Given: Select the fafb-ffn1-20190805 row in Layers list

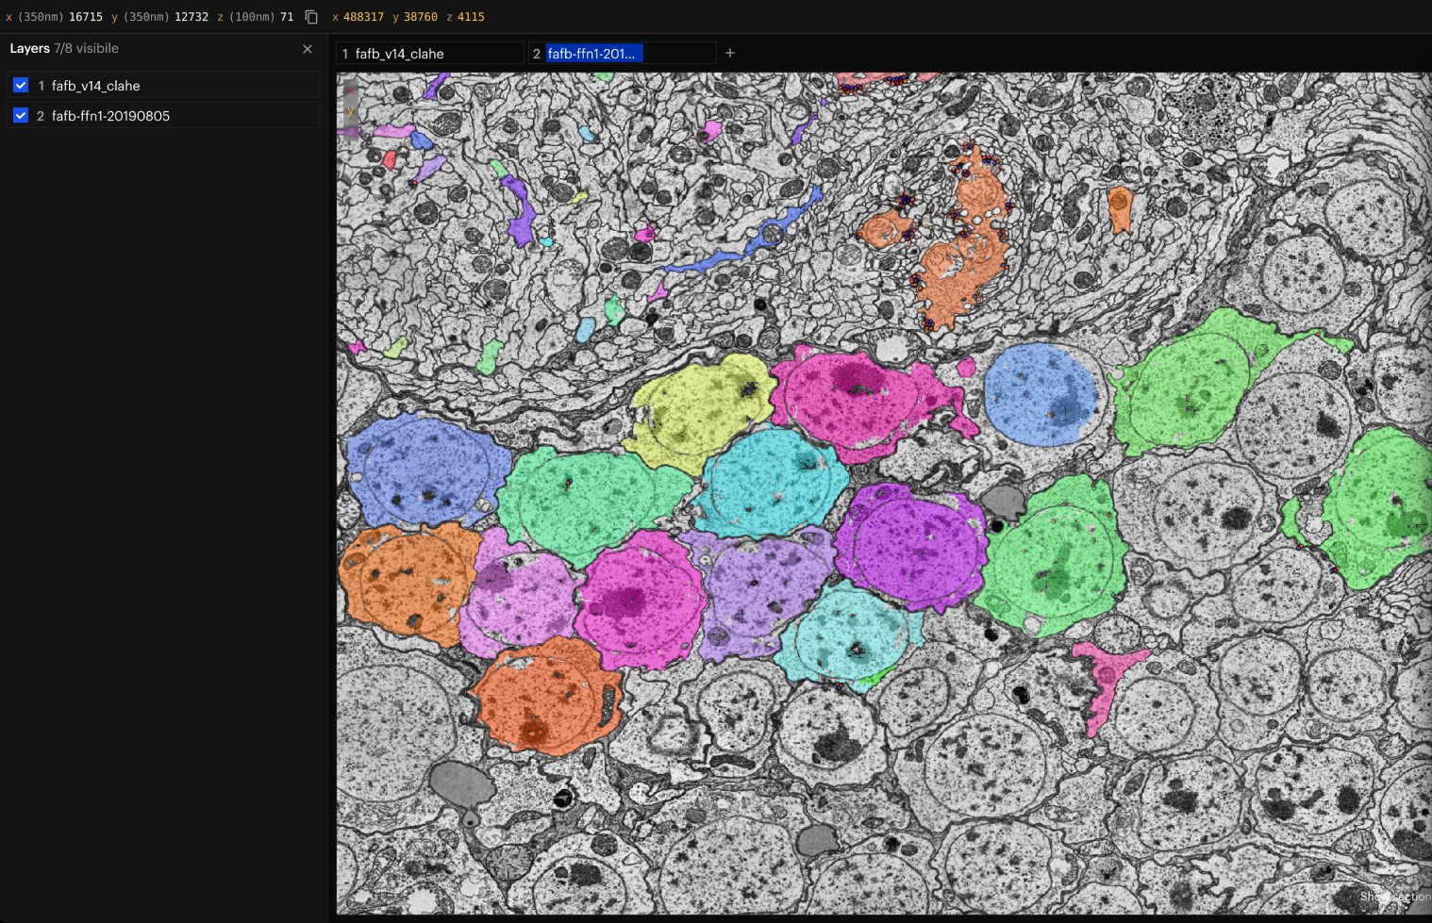Looking at the screenshot, I should tap(163, 116).
